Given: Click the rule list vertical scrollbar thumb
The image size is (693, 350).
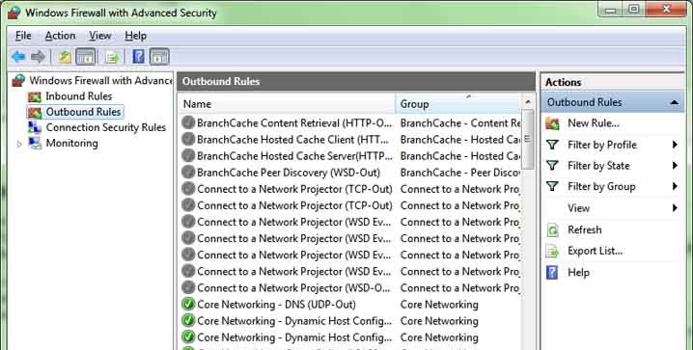Looking at the screenshot, I should point(528,140).
